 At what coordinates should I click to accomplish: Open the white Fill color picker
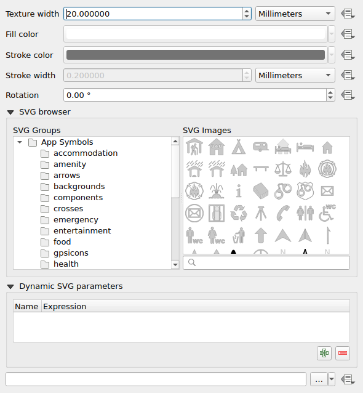(x=196, y=34)
